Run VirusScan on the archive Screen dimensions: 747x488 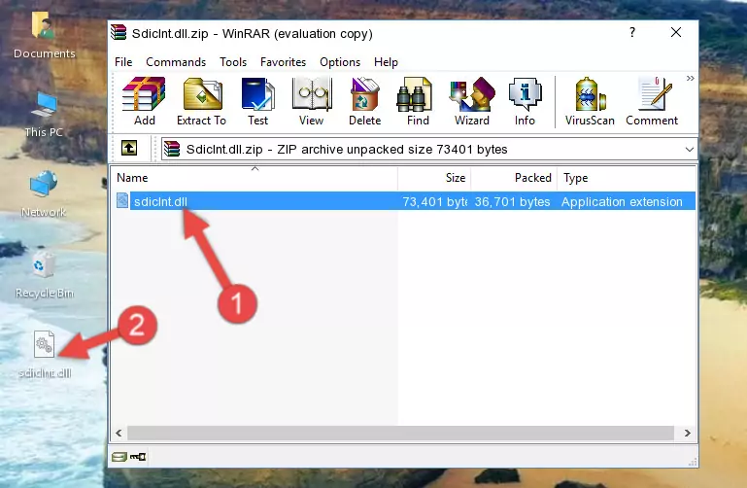tap(590, 101)
